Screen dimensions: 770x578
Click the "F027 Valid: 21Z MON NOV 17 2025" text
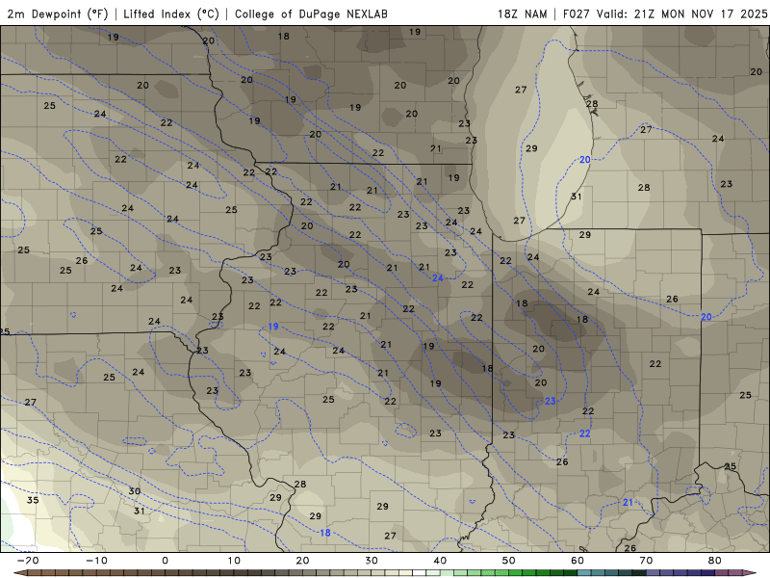click(665, 13)
